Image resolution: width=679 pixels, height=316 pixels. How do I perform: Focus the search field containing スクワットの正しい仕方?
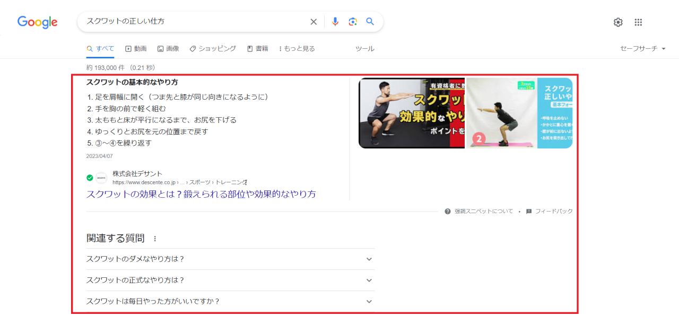coord(196,22)
